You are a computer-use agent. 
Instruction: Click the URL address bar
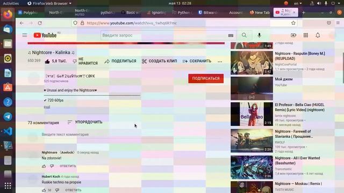pos(184,23)
